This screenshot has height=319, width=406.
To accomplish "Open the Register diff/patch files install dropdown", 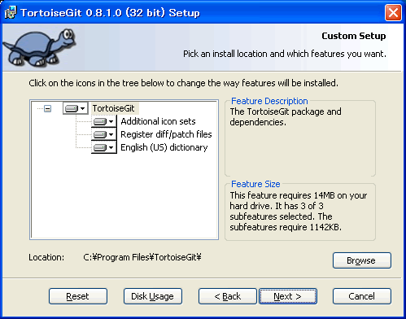I will tap(104, 134).
